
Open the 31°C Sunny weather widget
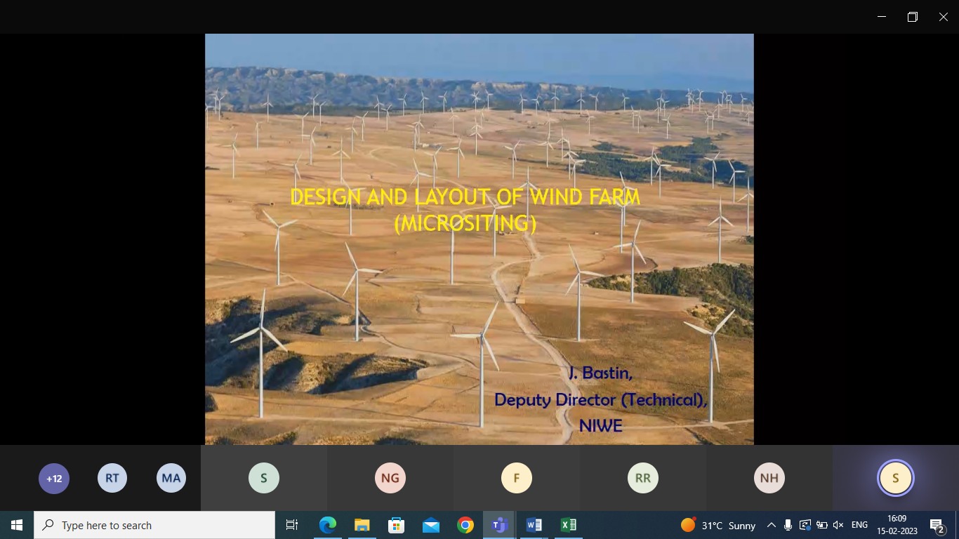click(718, 525)
